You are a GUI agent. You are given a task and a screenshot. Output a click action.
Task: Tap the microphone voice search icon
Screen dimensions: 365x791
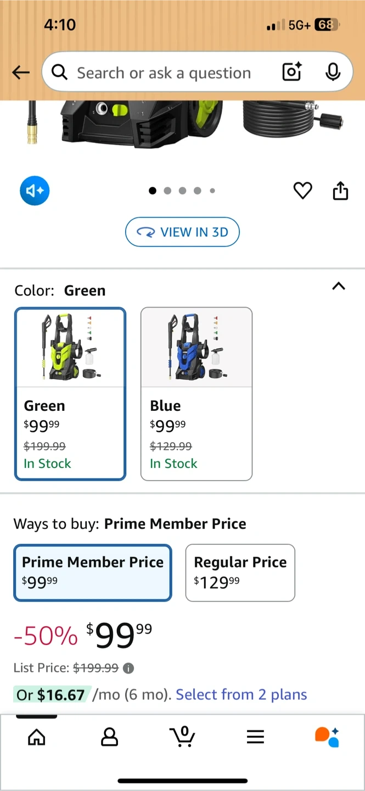[333, 72]
